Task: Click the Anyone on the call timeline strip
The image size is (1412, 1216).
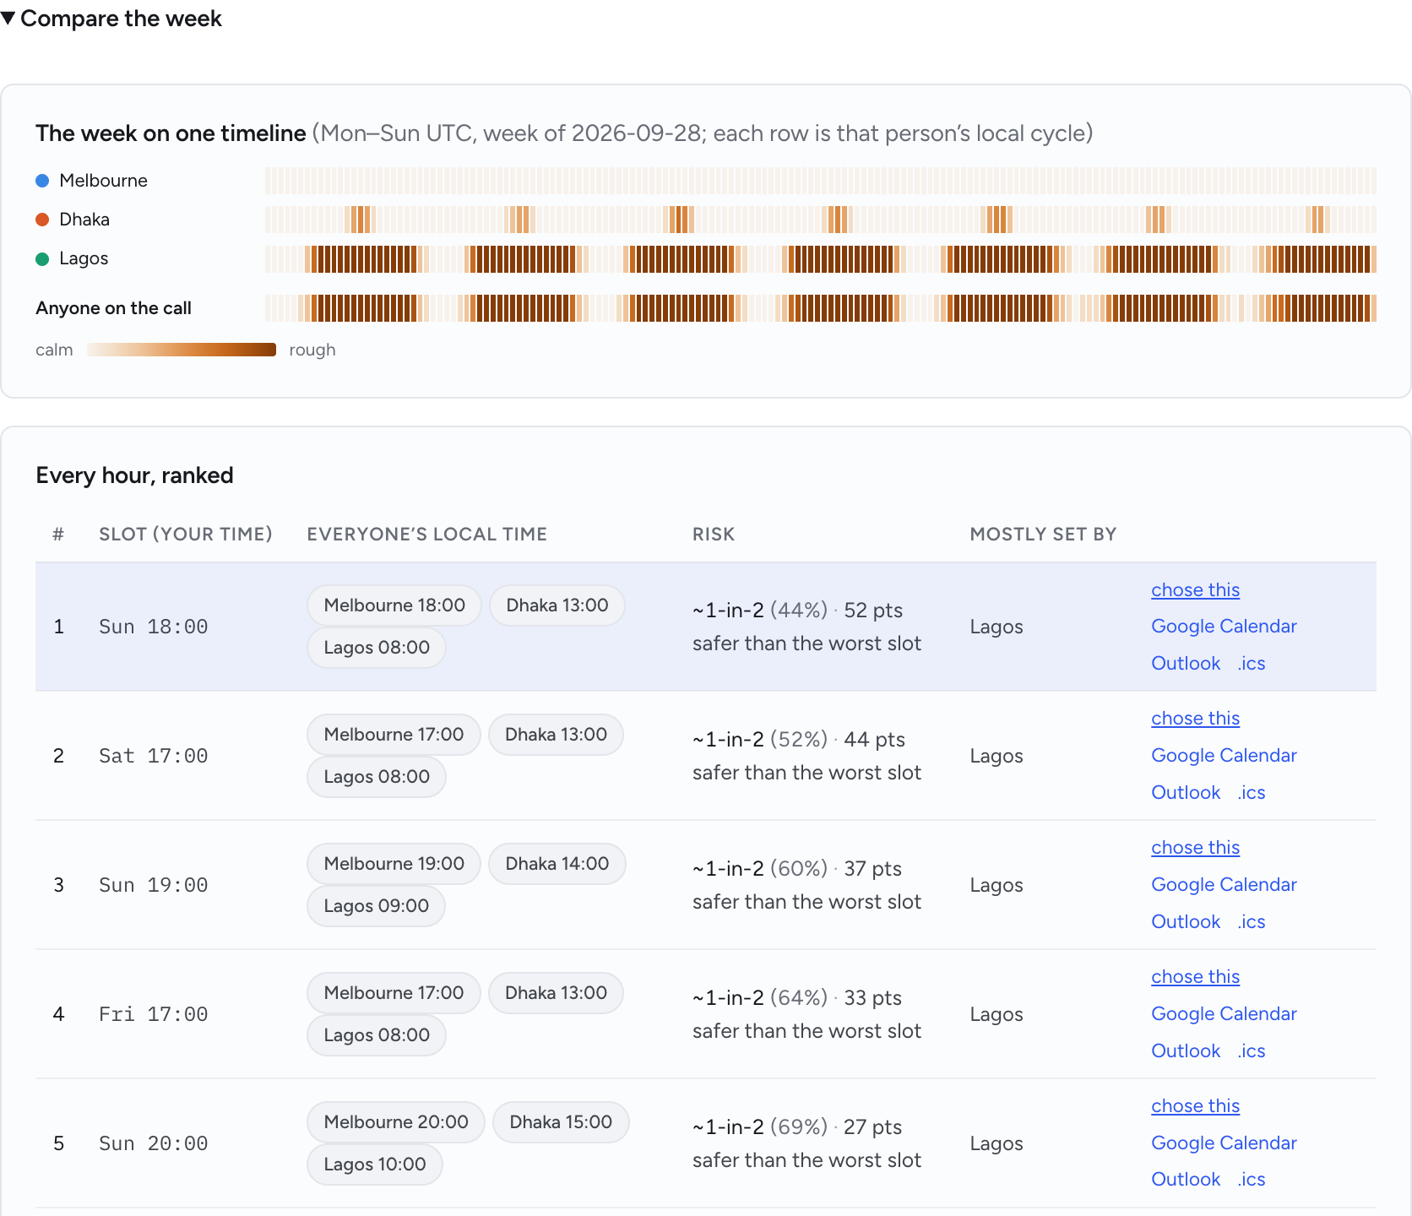Action: (x=820, y=308)
